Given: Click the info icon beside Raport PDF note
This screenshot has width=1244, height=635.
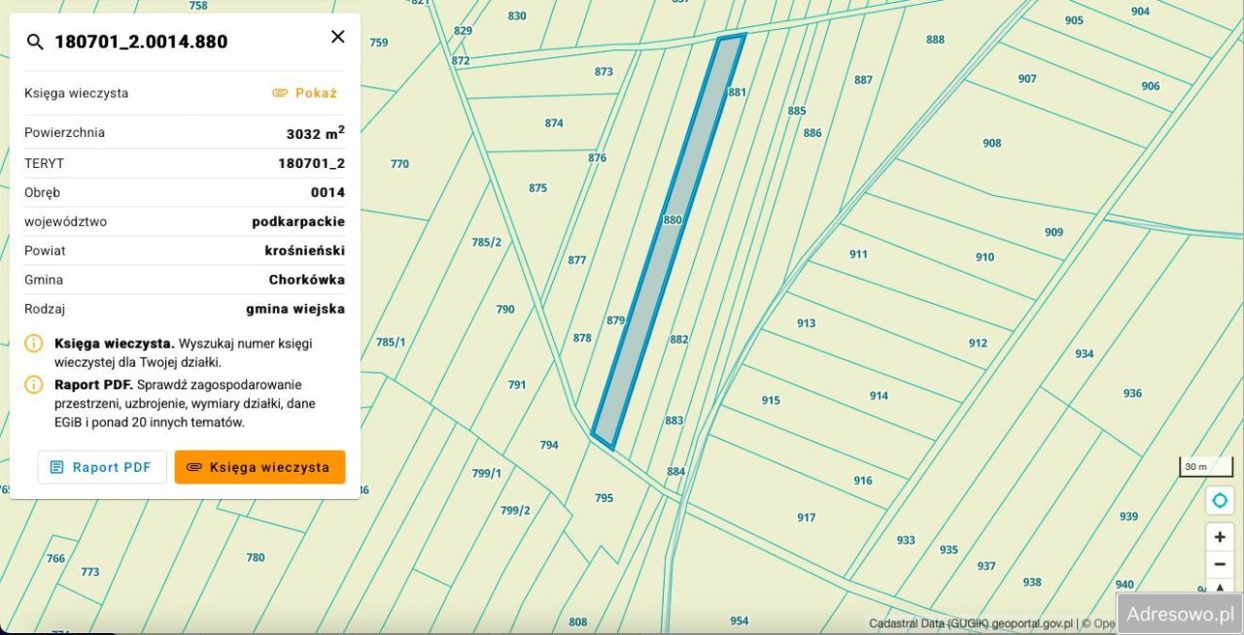Looking at the screenshot, I should tap(34, 384).
